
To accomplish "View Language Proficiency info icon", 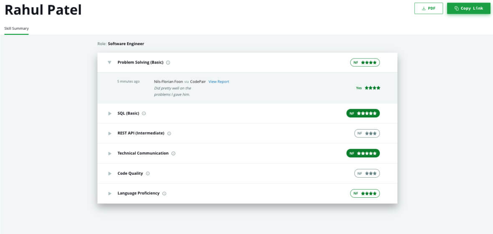I will pyautogui.click(x=164, y=193).
